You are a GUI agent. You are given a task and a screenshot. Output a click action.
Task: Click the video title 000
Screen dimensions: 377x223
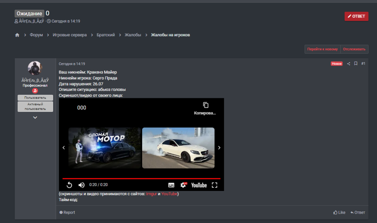coord(81,108)
